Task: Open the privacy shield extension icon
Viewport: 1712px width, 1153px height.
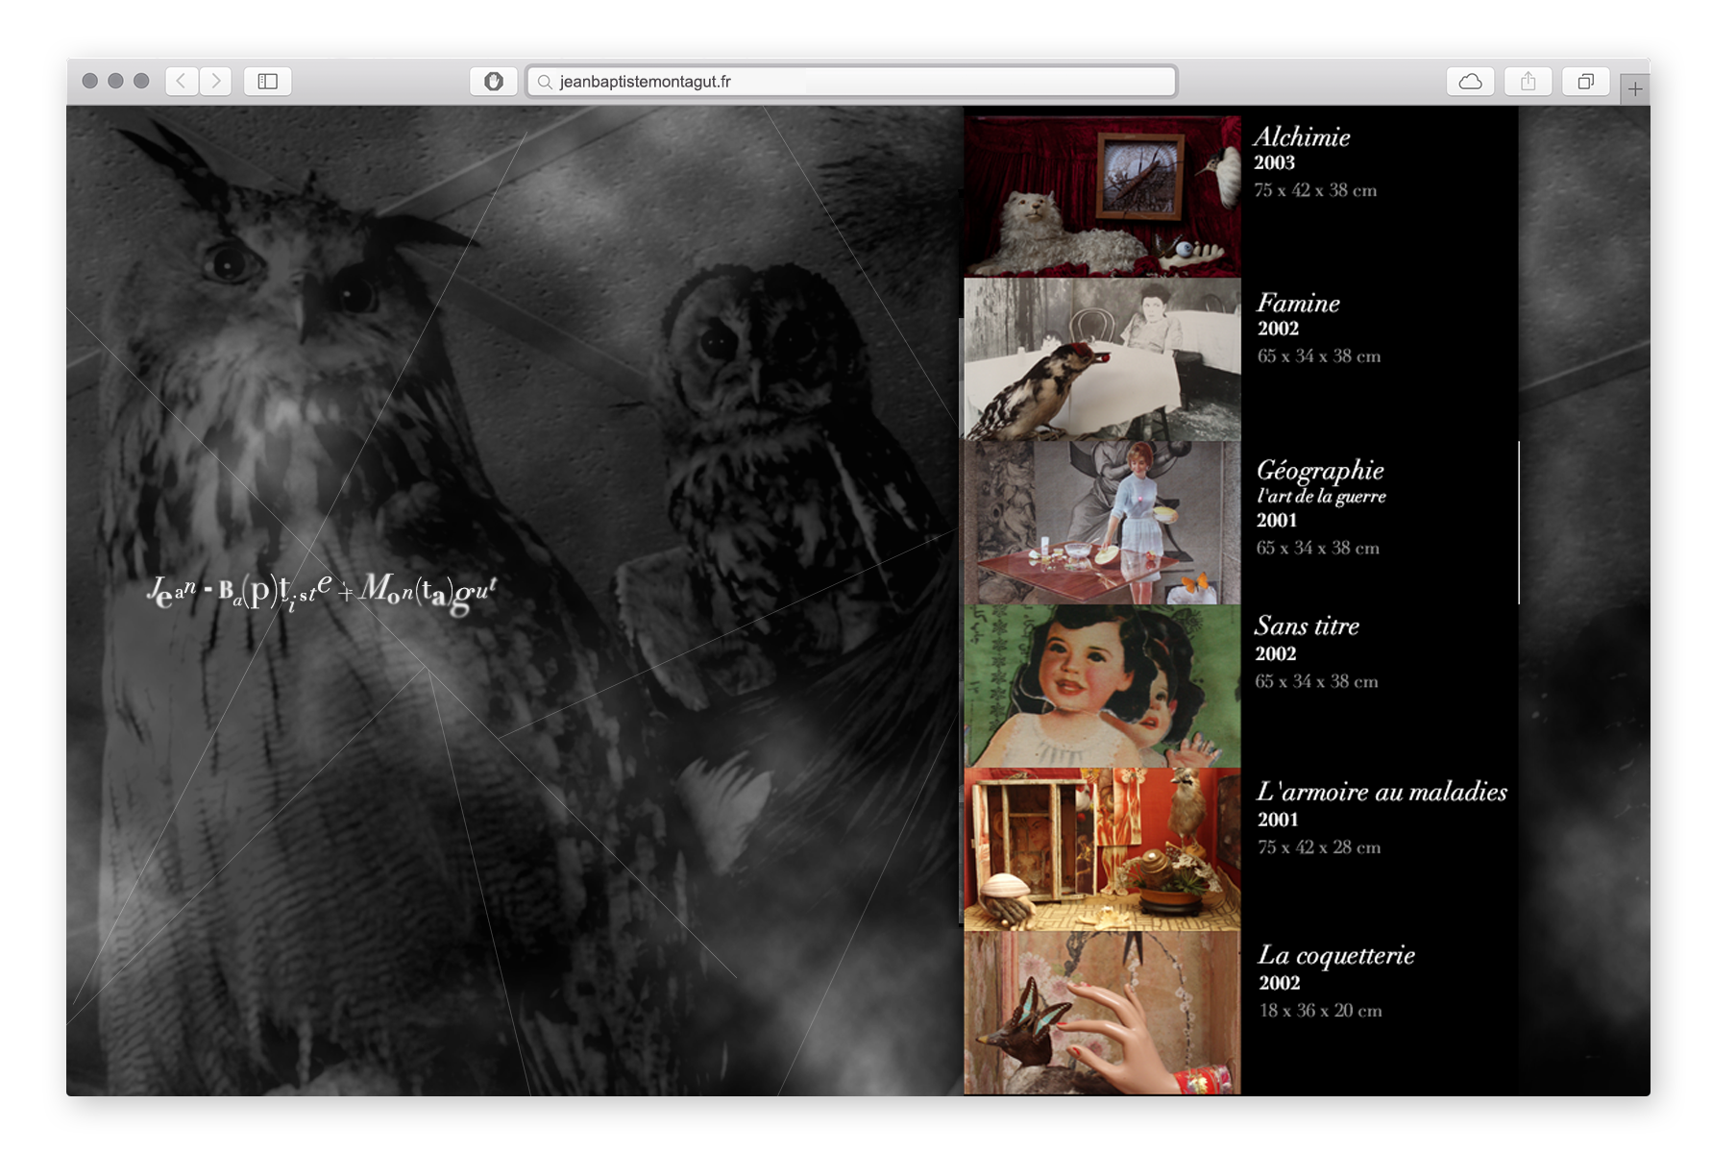Action: [x=494, y=82]
